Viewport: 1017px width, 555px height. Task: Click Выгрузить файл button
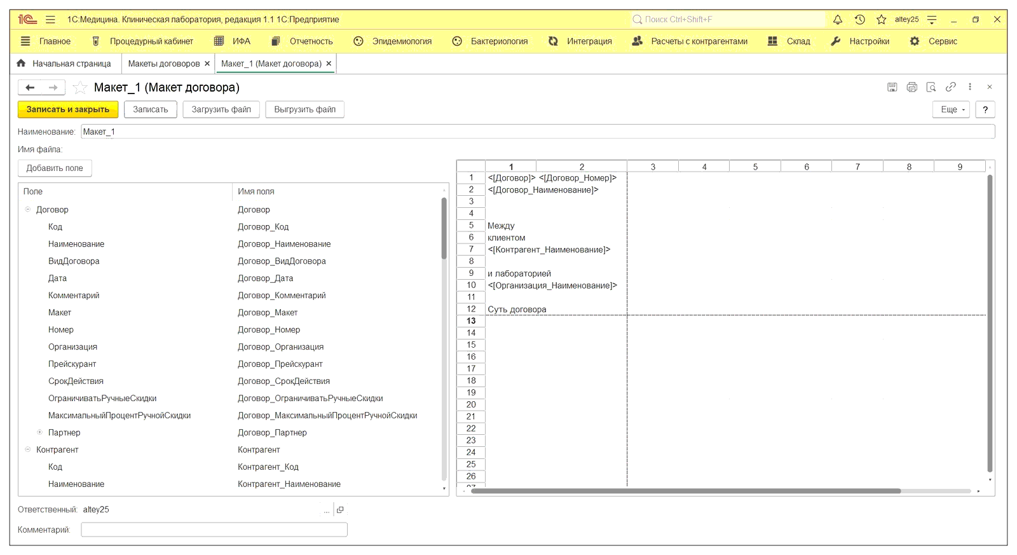click(x=305, y=109)
